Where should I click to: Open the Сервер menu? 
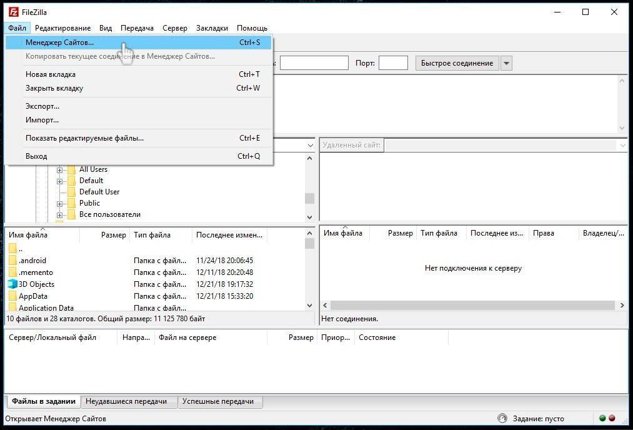tap(175, 28)
